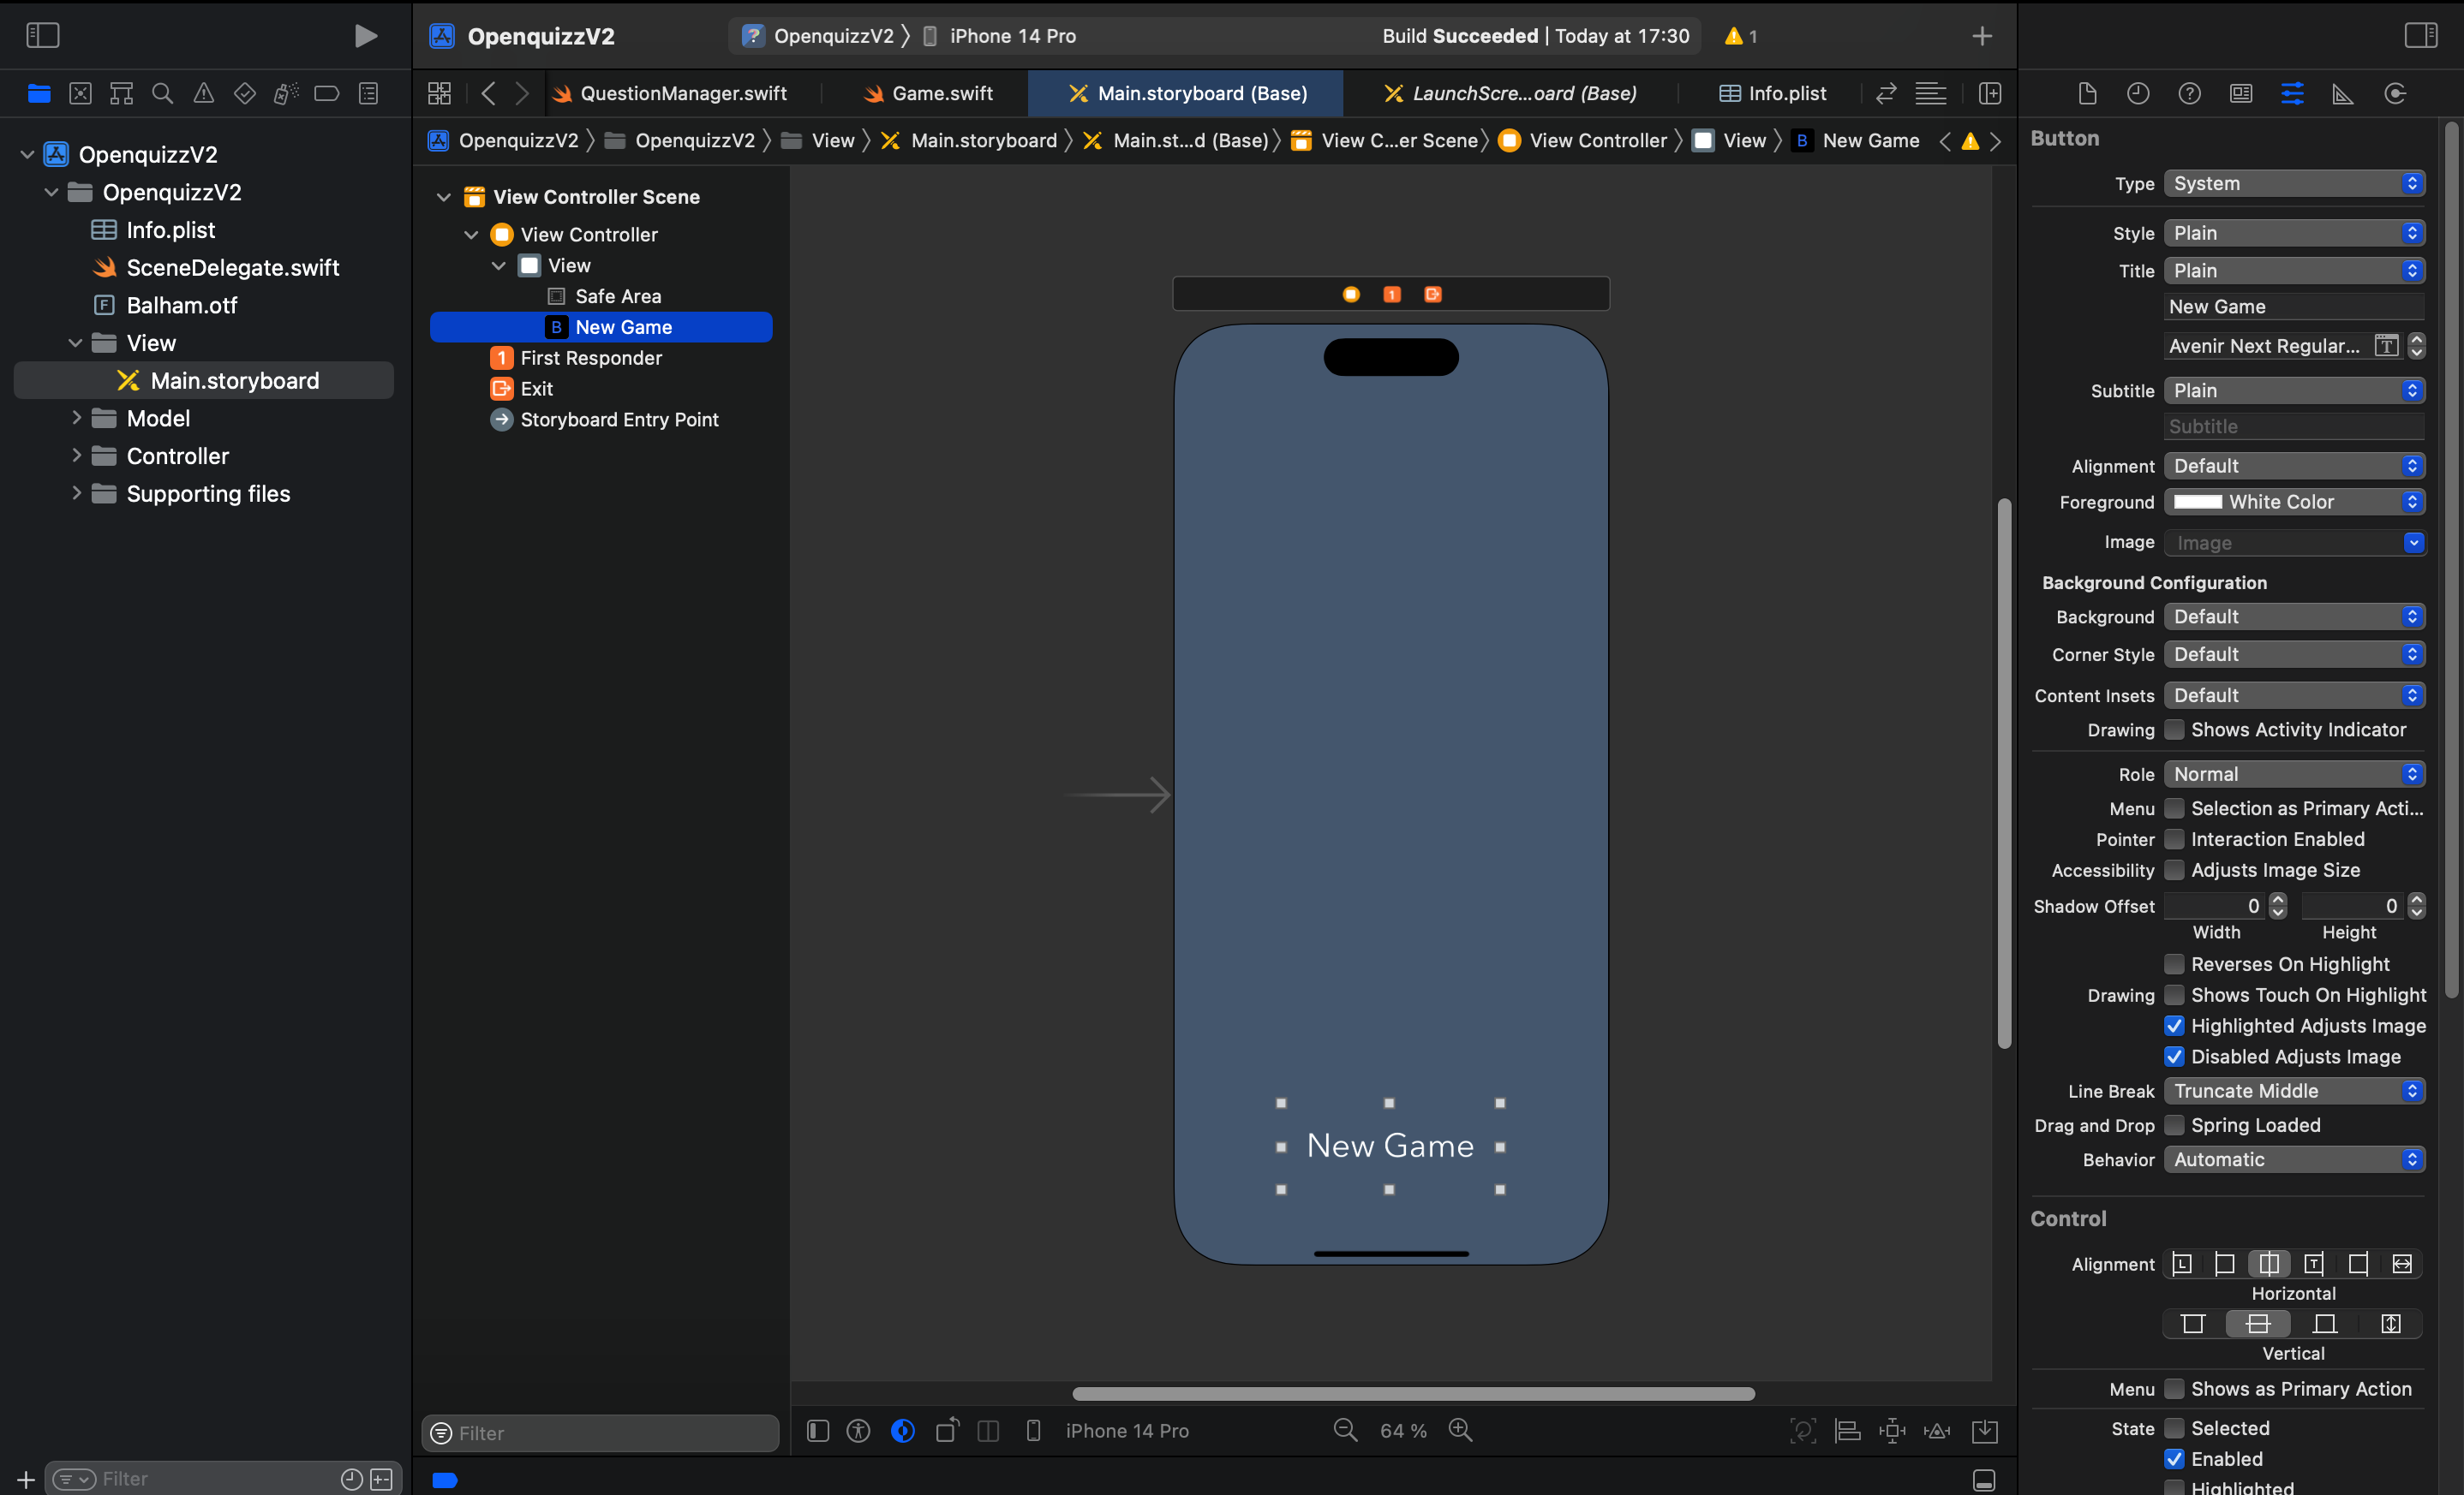2464x1495 pixels.
Task: Enable Spring Loaded checkbox
Action: click(2174, 1125)
